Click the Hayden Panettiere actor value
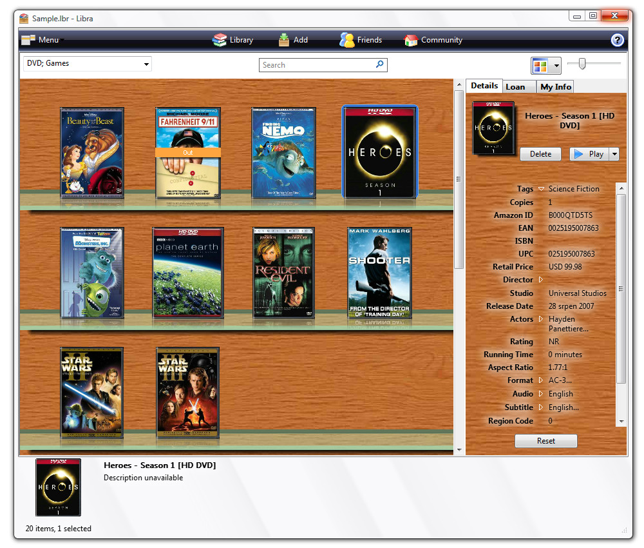644x548 pixels. (x=569, y=324)
